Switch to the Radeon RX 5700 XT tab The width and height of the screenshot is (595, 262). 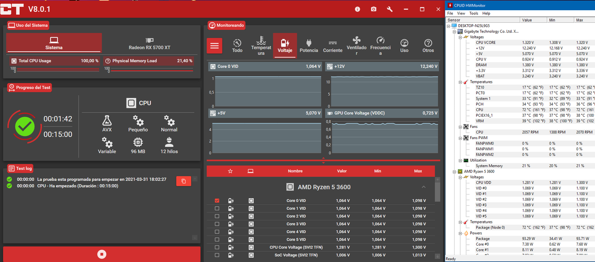149,43
